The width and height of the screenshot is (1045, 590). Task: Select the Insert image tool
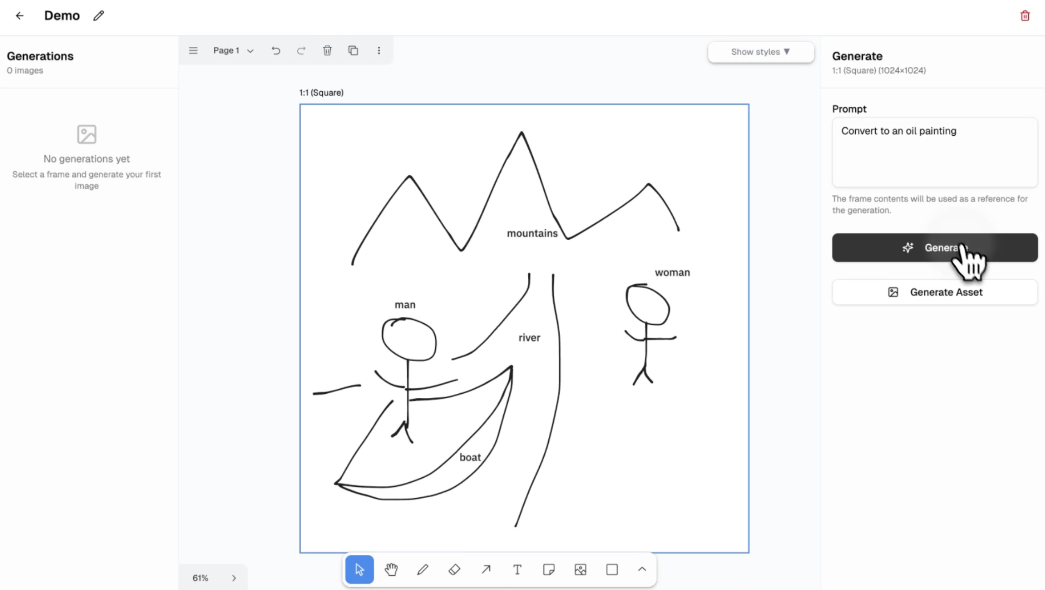pyautogui.click(x=580, y=569)
